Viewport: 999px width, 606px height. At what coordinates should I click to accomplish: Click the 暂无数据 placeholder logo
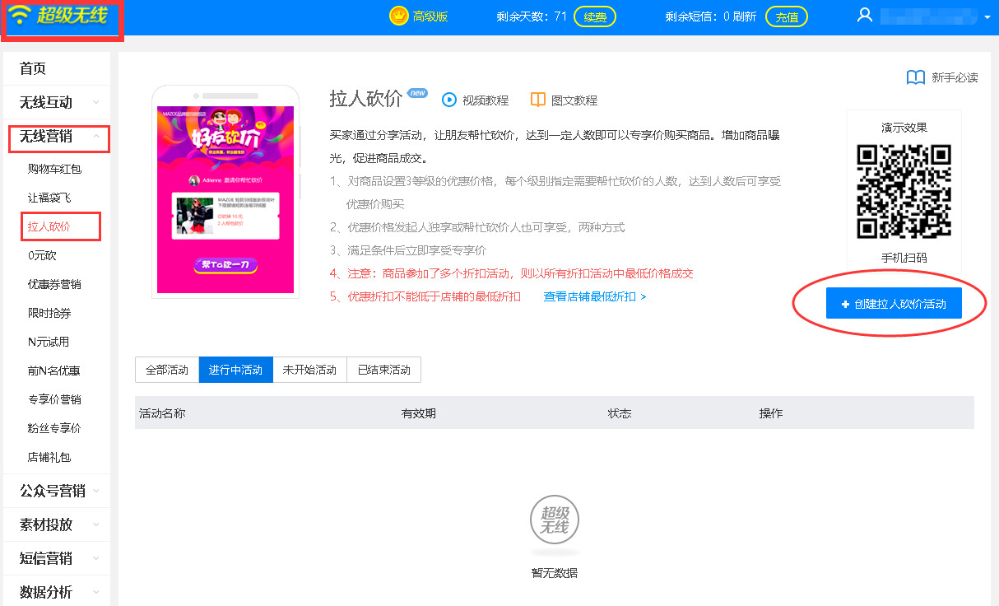coord(554,520)
